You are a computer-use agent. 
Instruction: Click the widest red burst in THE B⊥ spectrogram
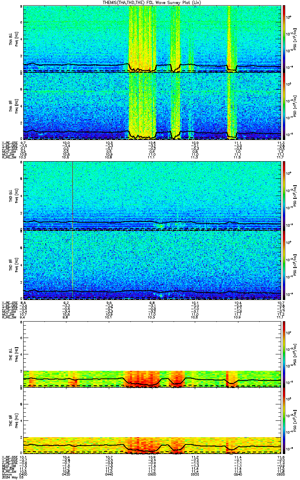pos(142,379)
